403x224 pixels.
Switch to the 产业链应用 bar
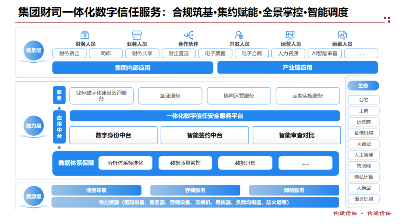297,68
